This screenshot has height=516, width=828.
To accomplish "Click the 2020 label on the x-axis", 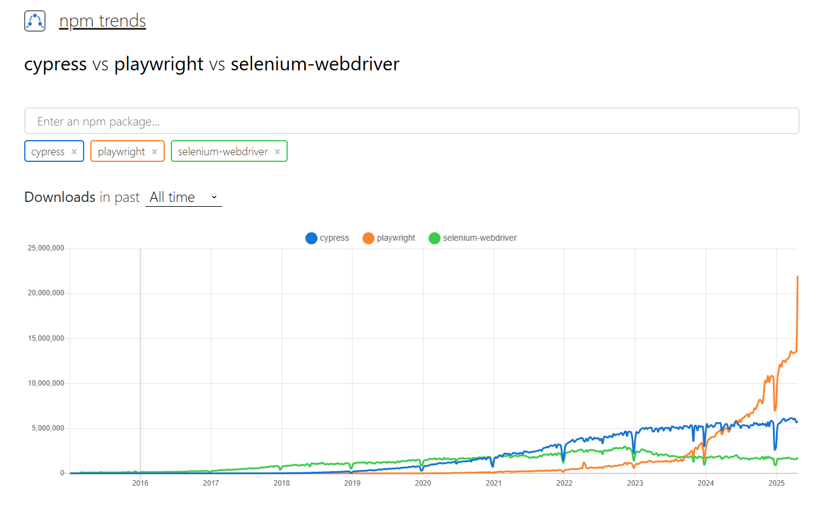I will click(423, 483).
